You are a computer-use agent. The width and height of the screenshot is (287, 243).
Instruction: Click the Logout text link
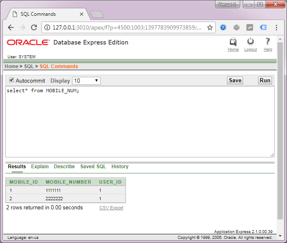point(251,49)
